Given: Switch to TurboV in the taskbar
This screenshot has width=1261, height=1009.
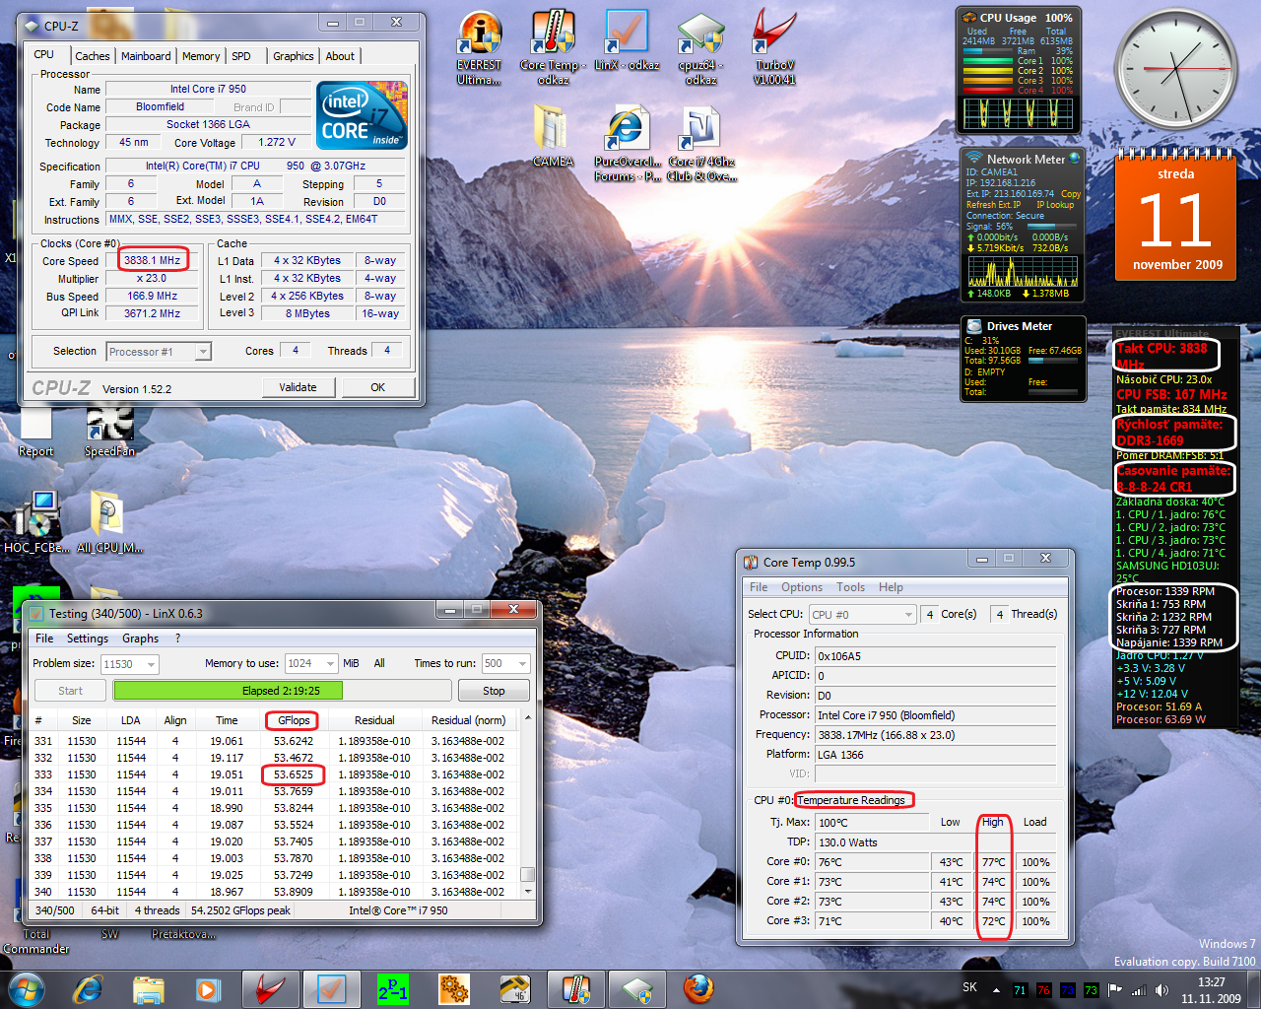Looking at the screenshot, I should coord(270,988).
